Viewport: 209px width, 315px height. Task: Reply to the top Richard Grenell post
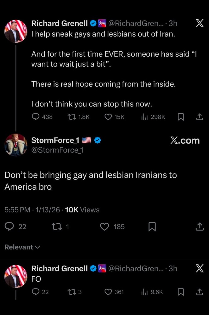(36, 117)
